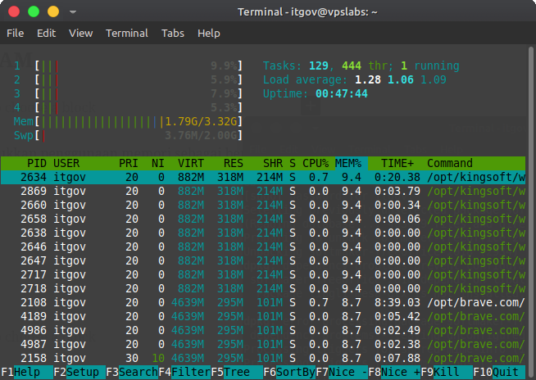This screenshot has height=380, width=536.
Task: Select brave process row PID 4189
Action: click(263, 316)
